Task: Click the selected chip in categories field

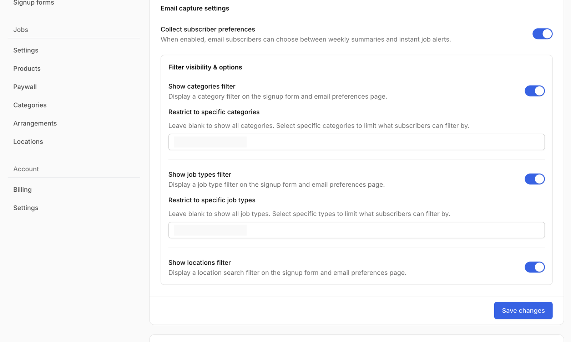Action: point(210,142)
